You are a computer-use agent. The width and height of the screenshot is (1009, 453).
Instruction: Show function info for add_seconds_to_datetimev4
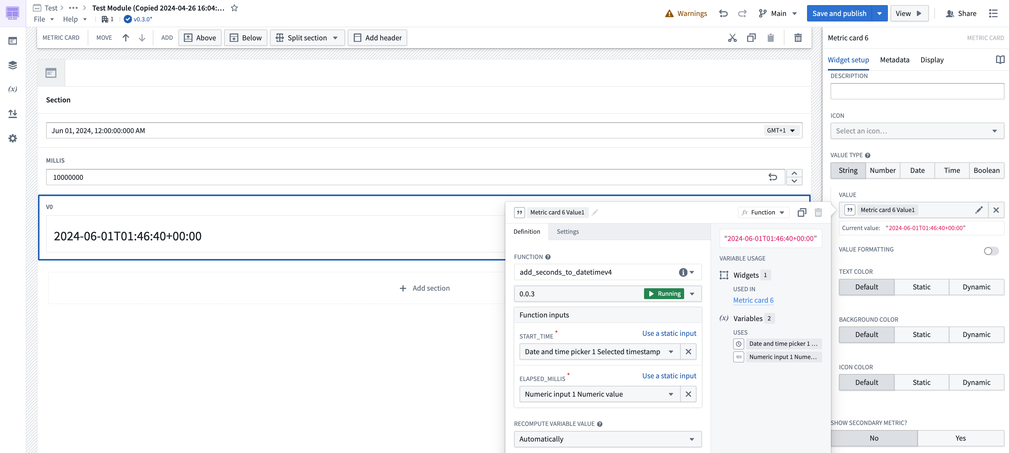[x=683, y=272]
